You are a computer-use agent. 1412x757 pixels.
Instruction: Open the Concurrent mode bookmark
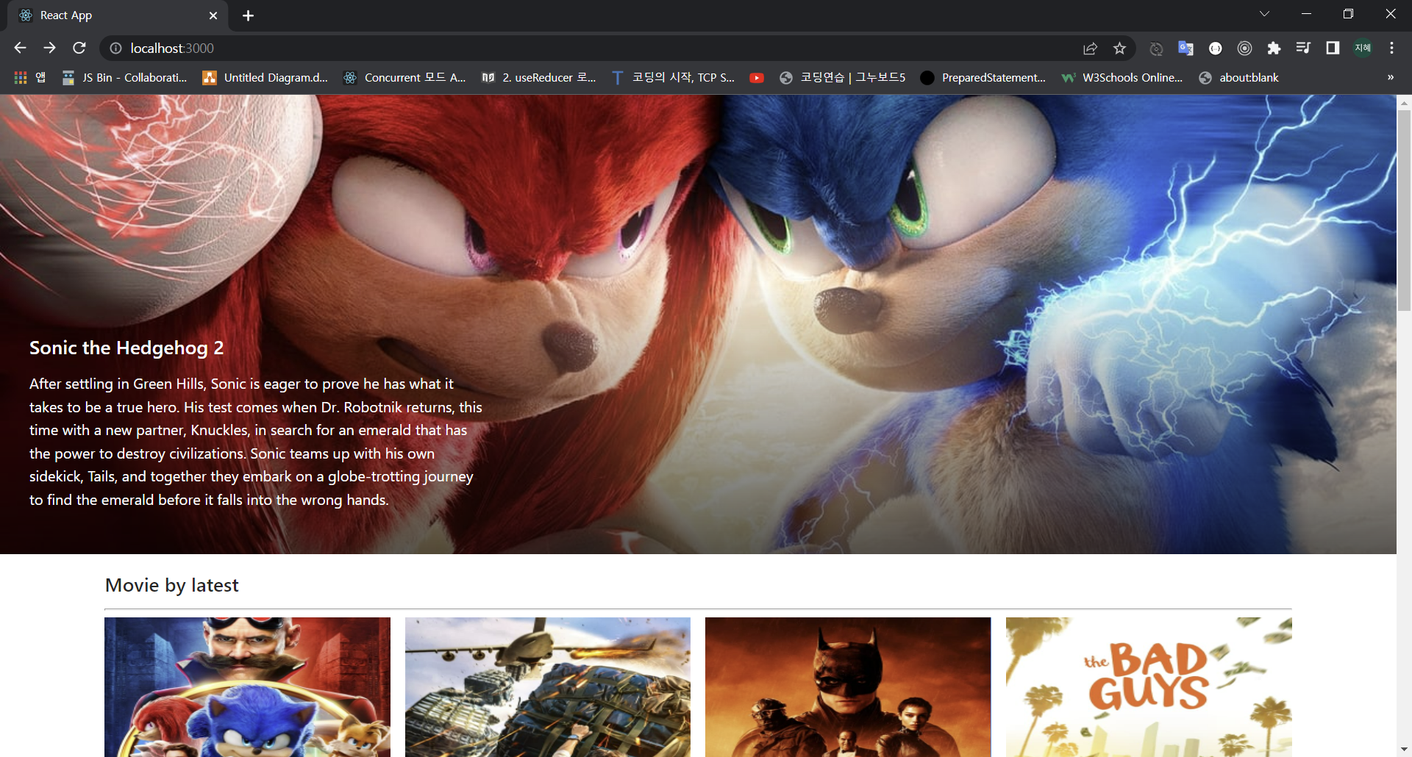[x=404, y=77]
